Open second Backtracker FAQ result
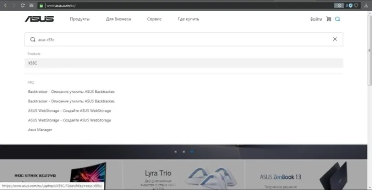Image resolution: width=372 pixels, height=190 pixels. (71, 101)
